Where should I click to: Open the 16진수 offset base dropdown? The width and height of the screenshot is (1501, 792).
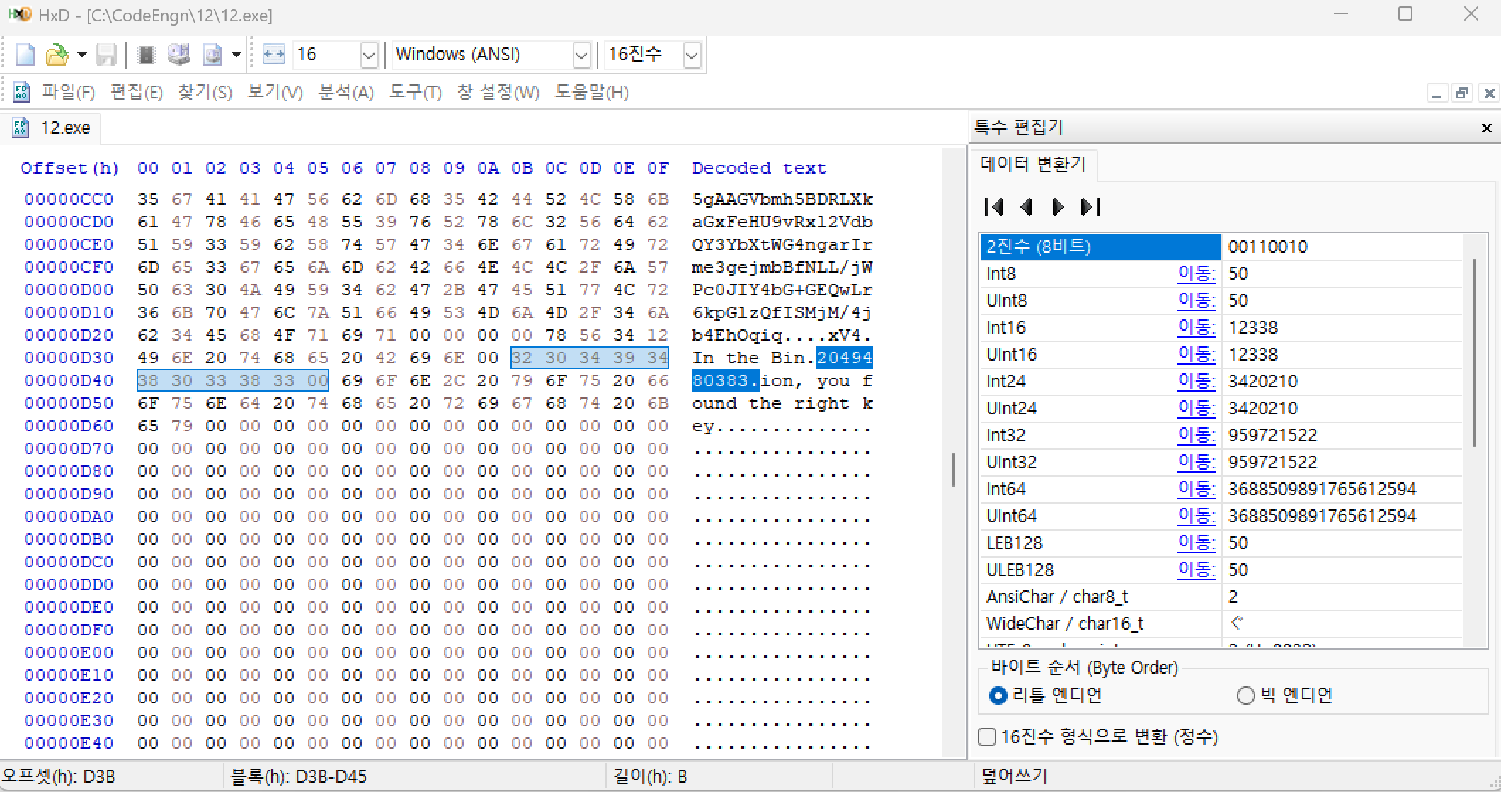pos(692,55)
